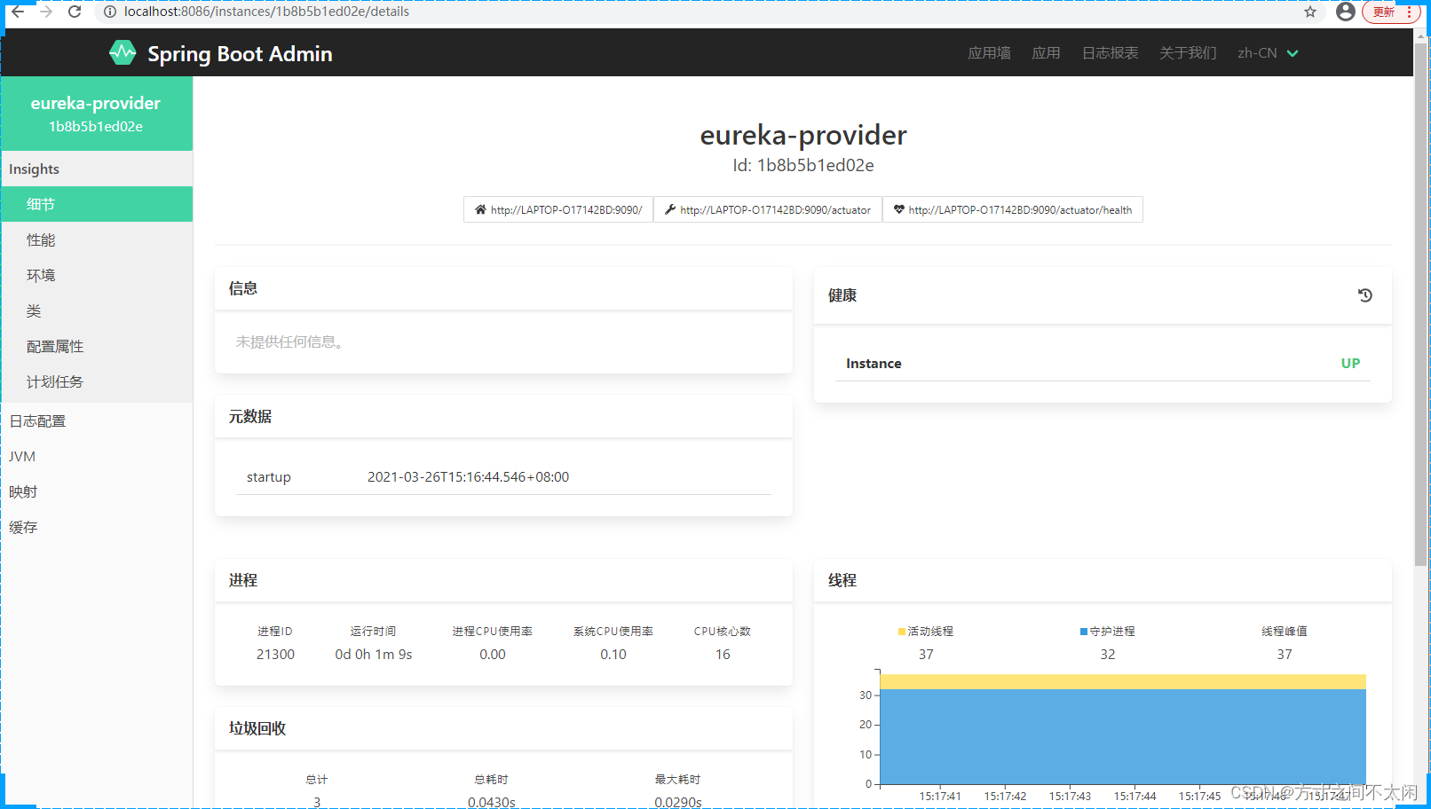Reload the page with the refresh icon
The height and width of the screenshot is (809, 1431).
point(75,12)
